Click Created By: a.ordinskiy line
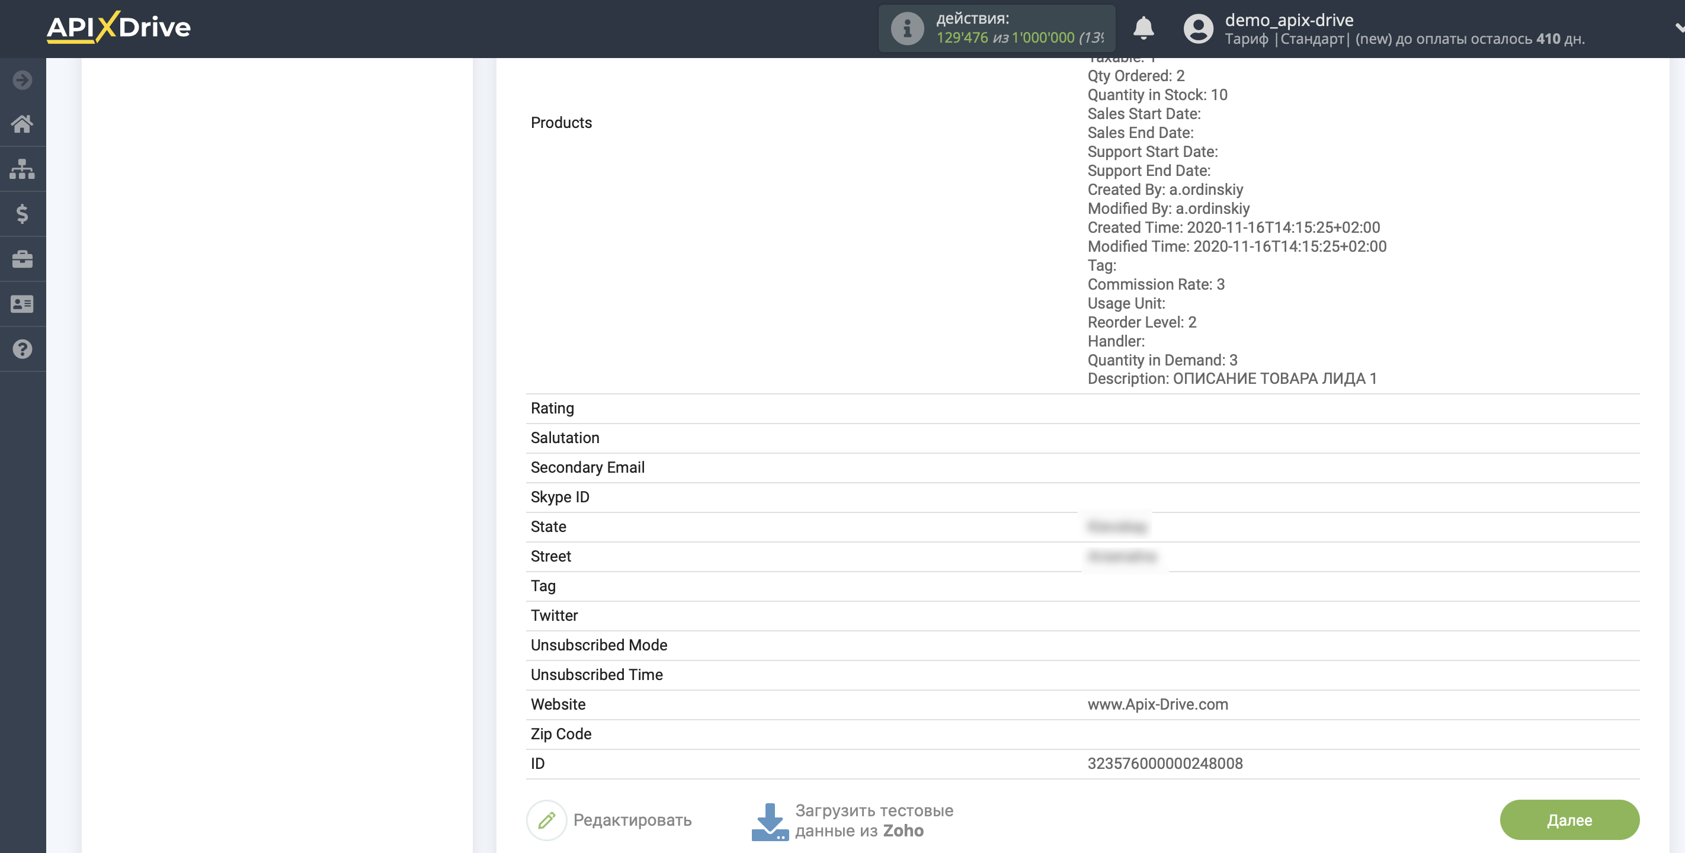This screenshot has height=853, width=1685. [x=1164, y=190]
